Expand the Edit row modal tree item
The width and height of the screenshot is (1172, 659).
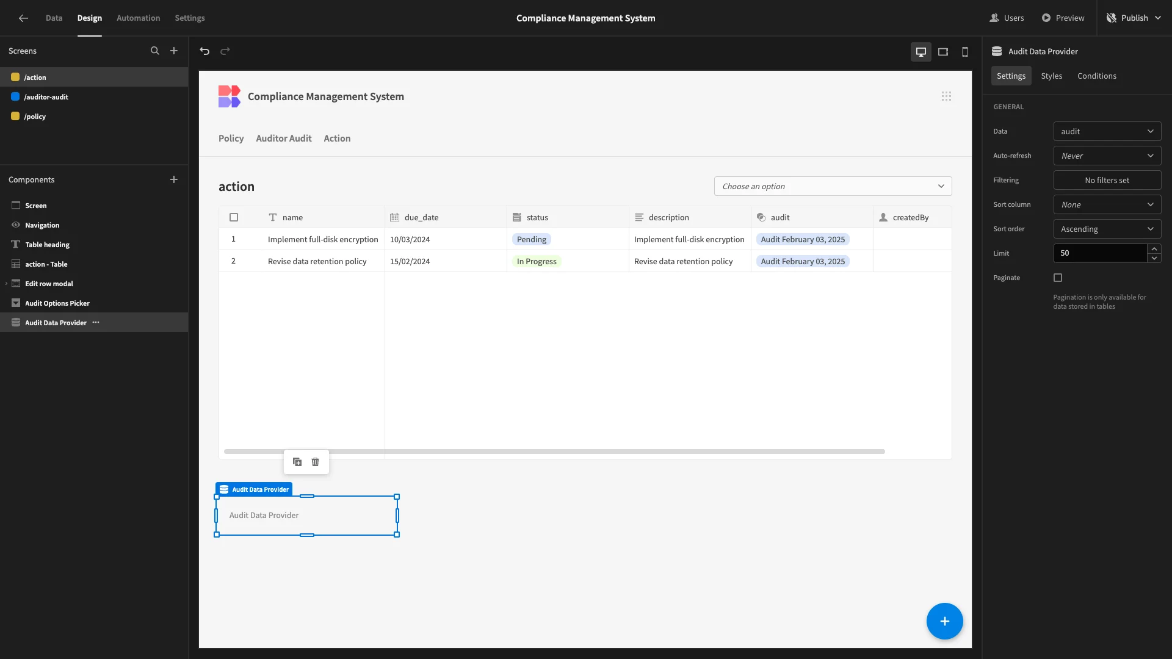pos(7,284)
